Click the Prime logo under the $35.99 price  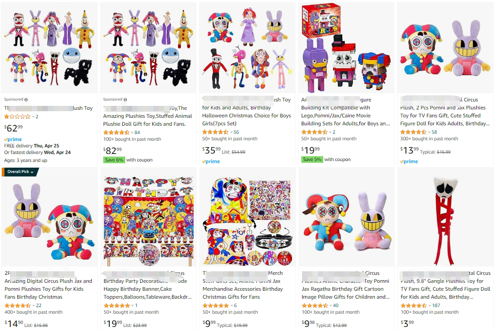point(211,161)
